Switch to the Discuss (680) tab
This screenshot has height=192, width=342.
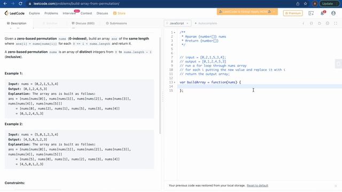(x=83, y=23)
